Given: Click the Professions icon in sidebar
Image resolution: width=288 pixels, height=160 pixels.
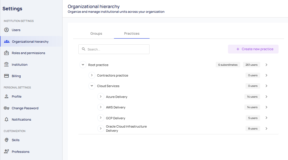Looking at the screenshot, I should (6, 152).
